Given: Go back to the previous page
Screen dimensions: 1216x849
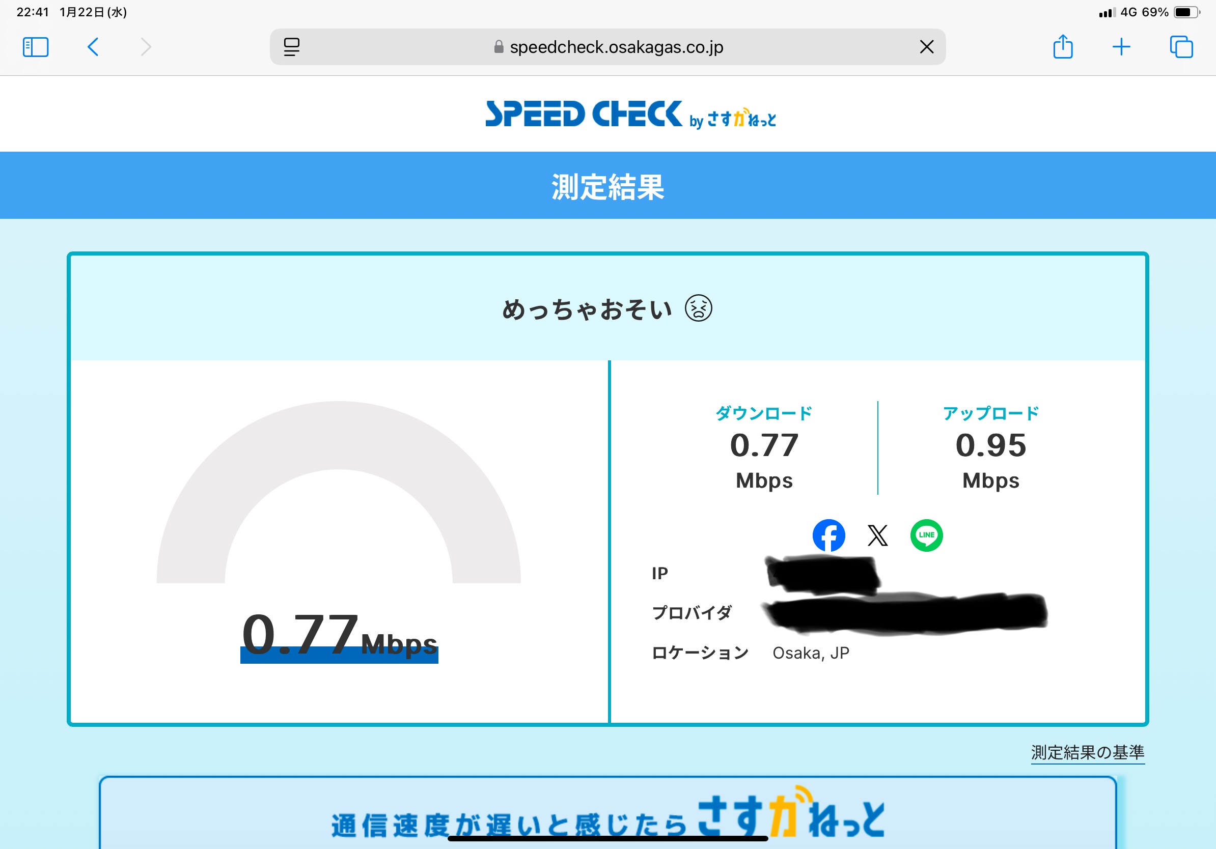Looking at the screenshot, I should pos(93,47).
